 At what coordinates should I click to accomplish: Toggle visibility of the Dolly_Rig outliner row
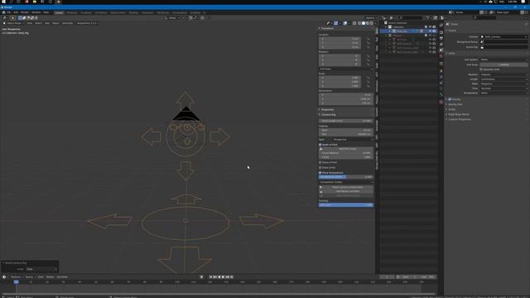tap(430, 31)
